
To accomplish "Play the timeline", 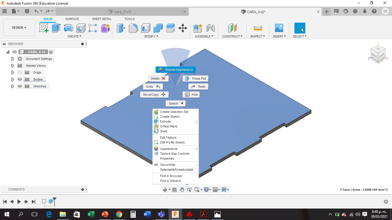I will tap(19, 202).
